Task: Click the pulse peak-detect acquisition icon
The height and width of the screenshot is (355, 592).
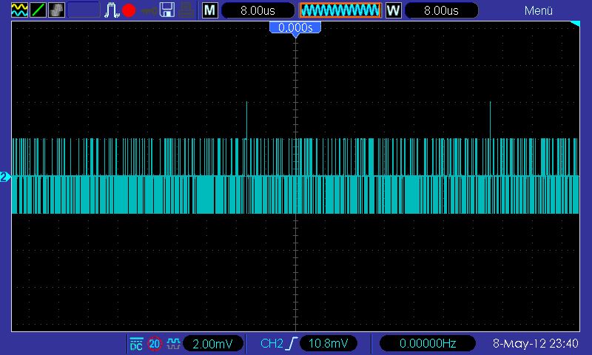Action: pyautogui.click(x=112, y=10)
